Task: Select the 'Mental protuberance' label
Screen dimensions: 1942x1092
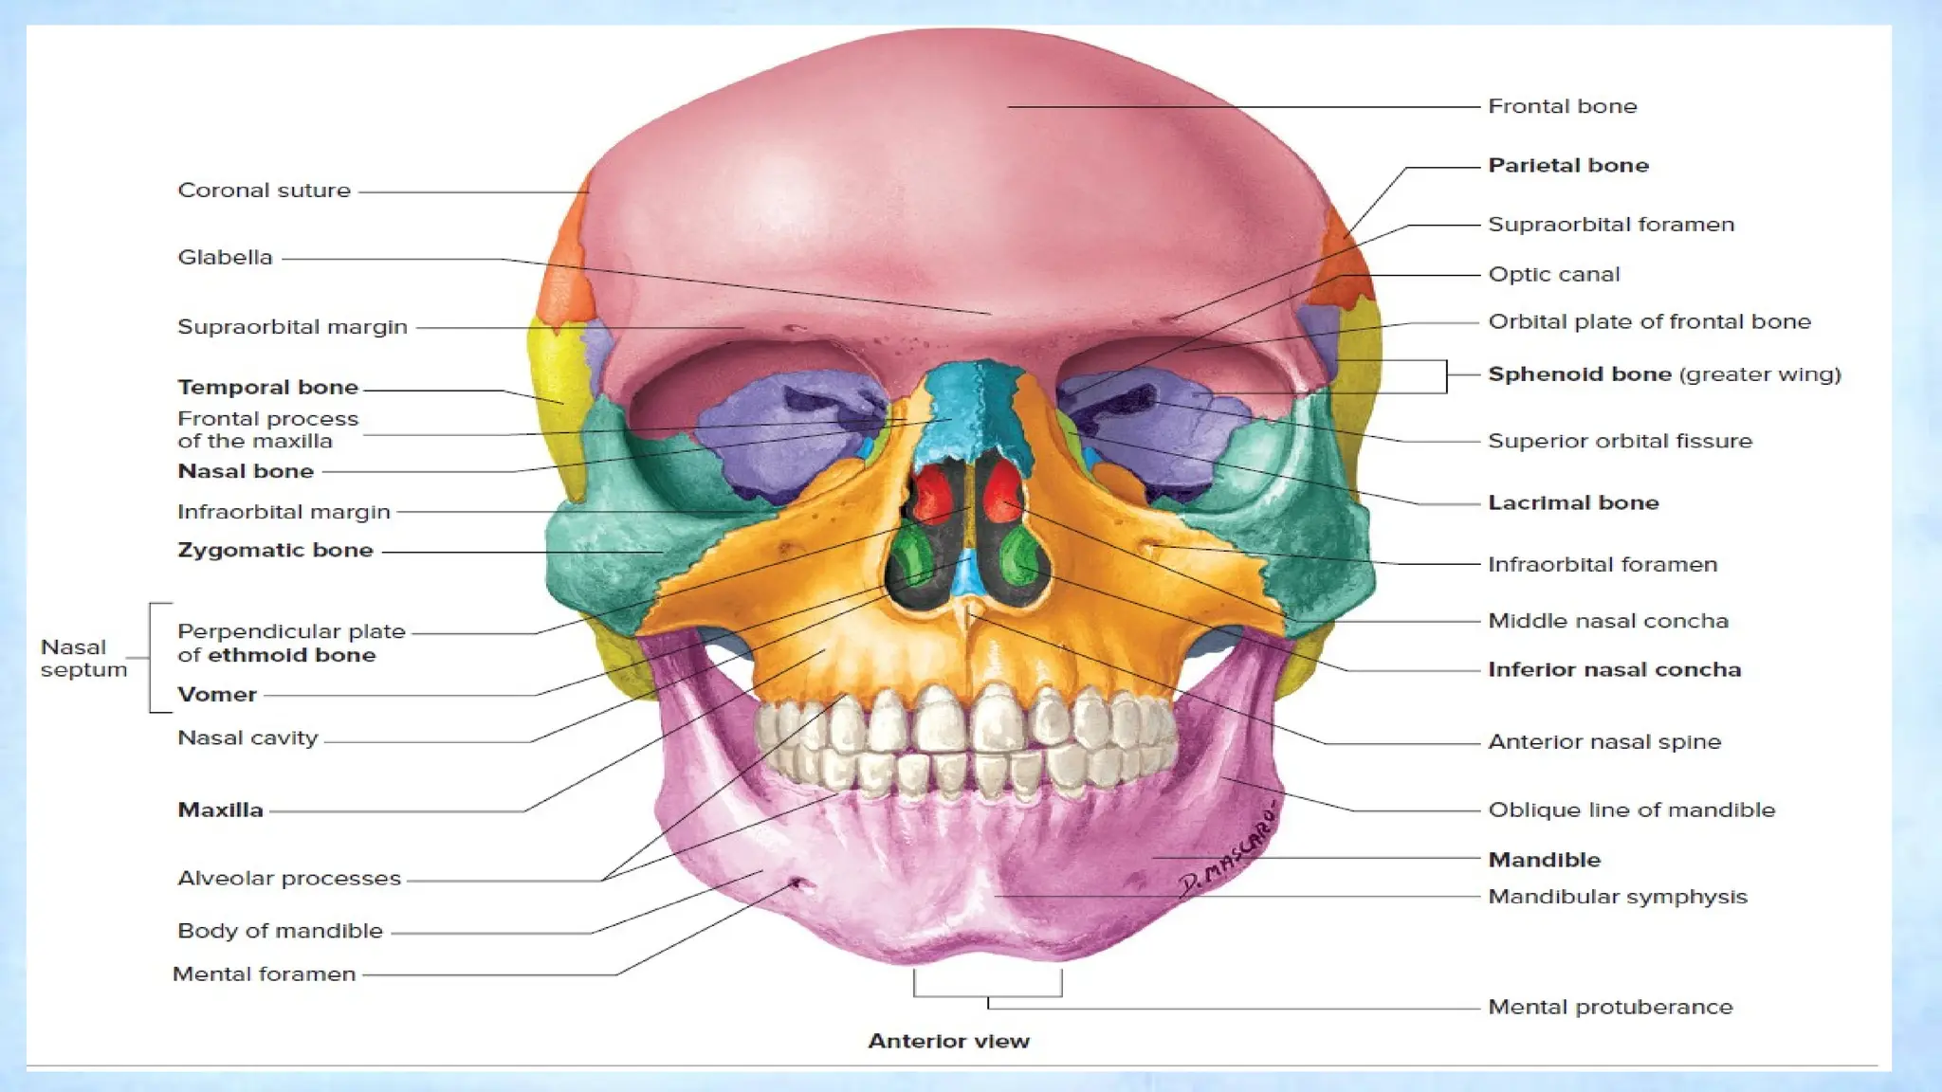Action: tap(1609, 1008)
